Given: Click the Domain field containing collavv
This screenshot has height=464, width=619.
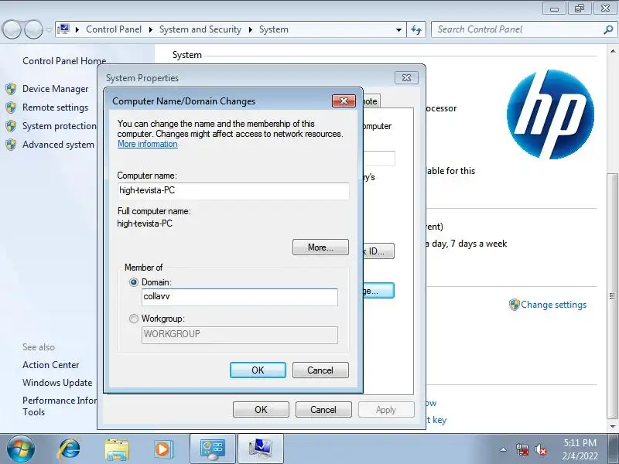Looking at the screenshot, I should coord(240,297).
